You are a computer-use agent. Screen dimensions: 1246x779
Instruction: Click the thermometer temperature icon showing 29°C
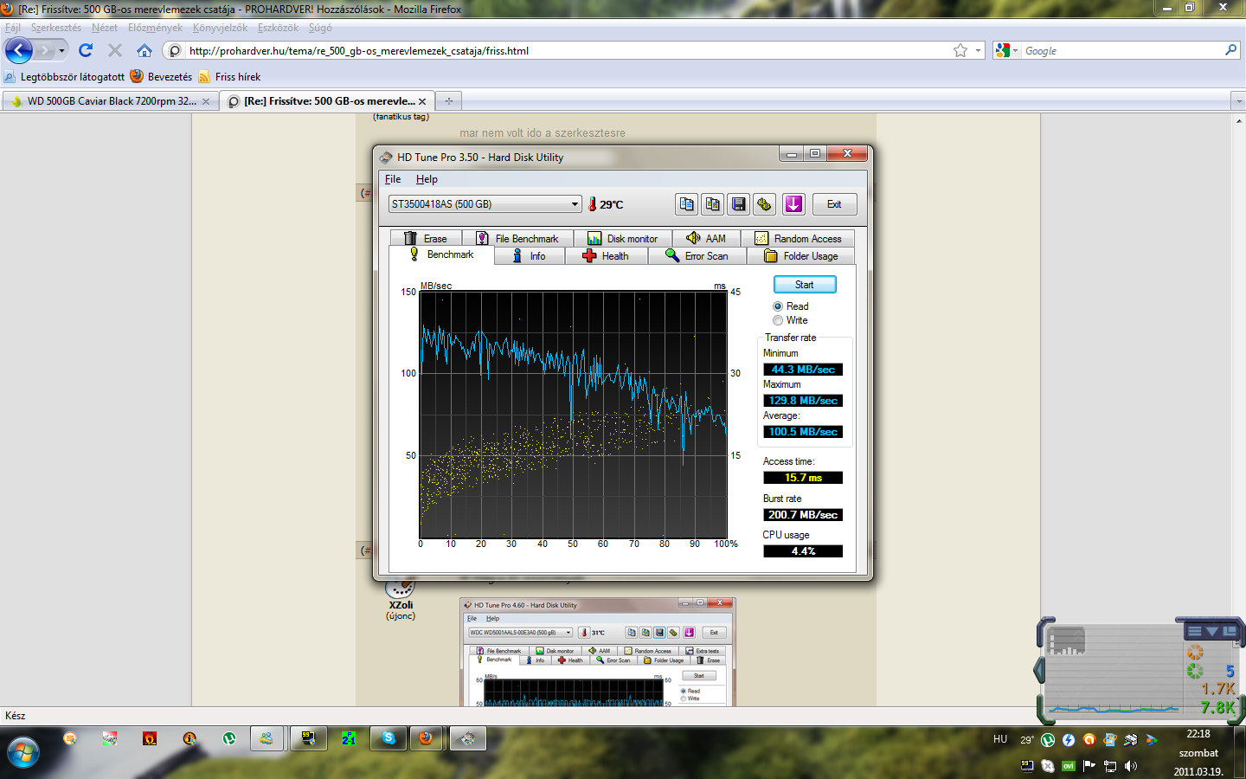(593, 204)
